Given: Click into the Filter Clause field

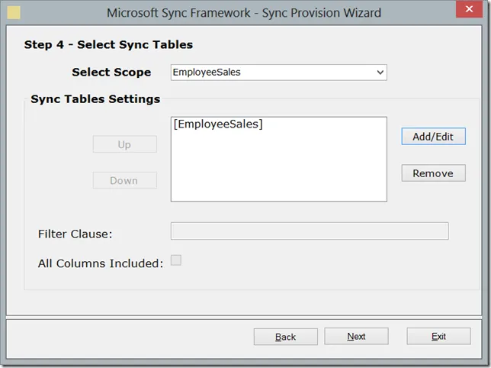Looking at the screenshot, I should (x=310, y=231).
